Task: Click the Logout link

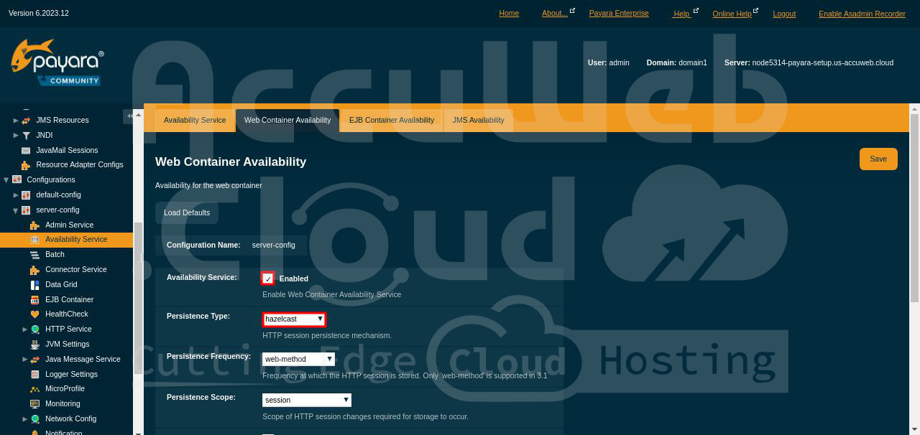Action: point(784,14)
